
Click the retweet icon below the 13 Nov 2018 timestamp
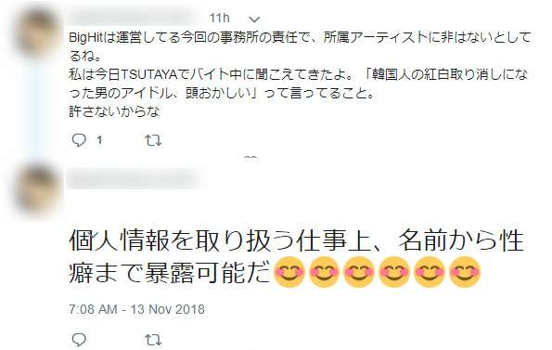[x=153, y=340]
